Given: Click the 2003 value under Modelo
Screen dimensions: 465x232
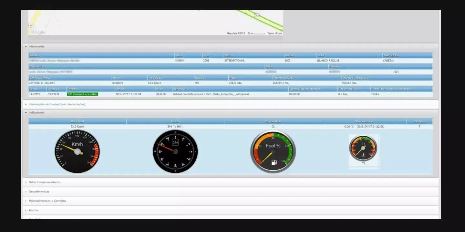Looking at the screenshot, I should point(287,61).
